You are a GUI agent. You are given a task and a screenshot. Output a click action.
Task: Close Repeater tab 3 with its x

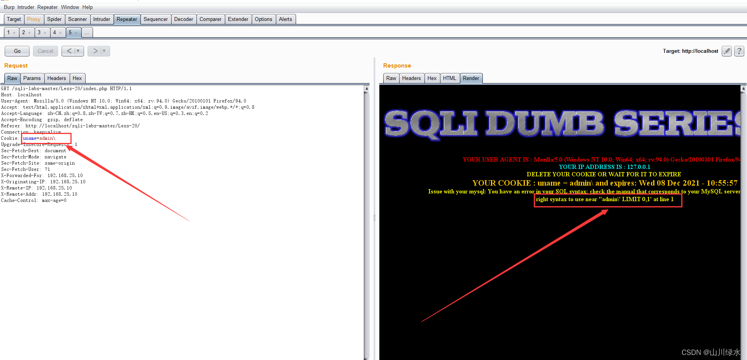coord(45,33)
